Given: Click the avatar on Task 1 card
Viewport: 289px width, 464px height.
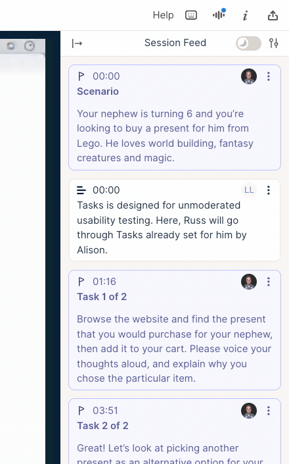Looking at the screenshot, I should pos(249,282).
